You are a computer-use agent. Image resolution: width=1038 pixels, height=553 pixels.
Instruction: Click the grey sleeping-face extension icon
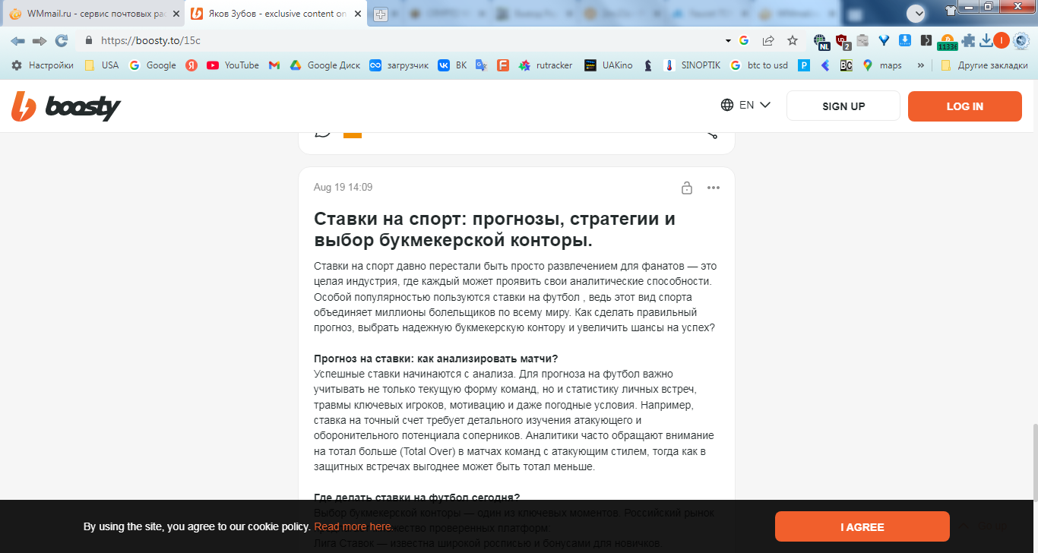[x=864, y=40]
